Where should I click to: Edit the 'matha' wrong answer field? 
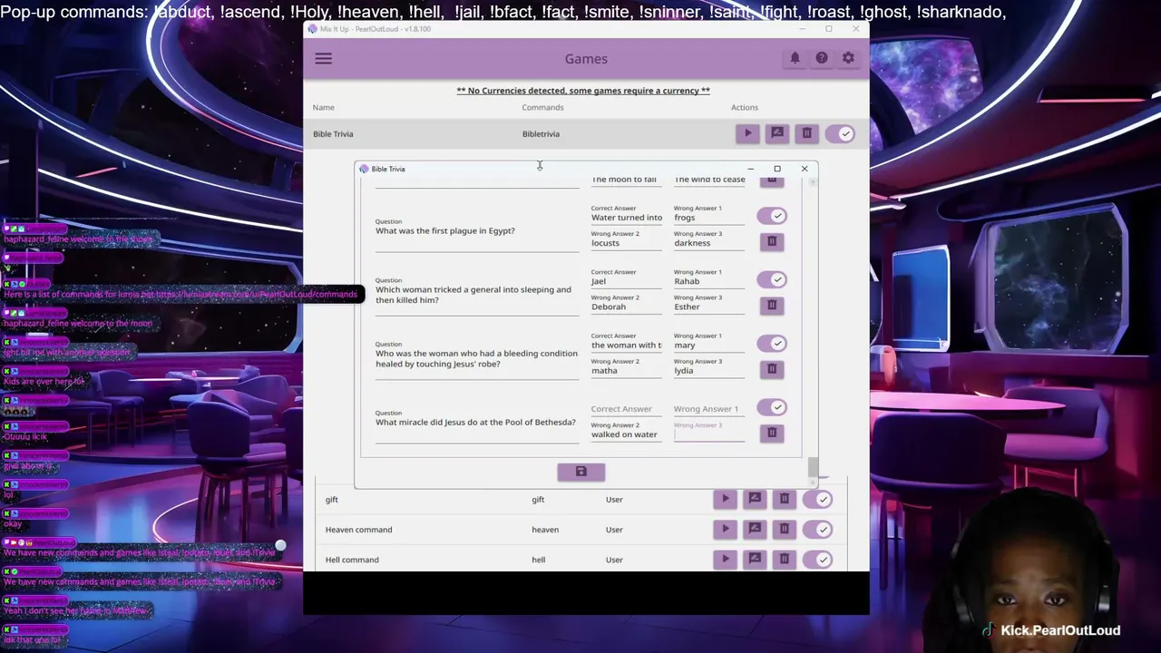click(627, 370)
